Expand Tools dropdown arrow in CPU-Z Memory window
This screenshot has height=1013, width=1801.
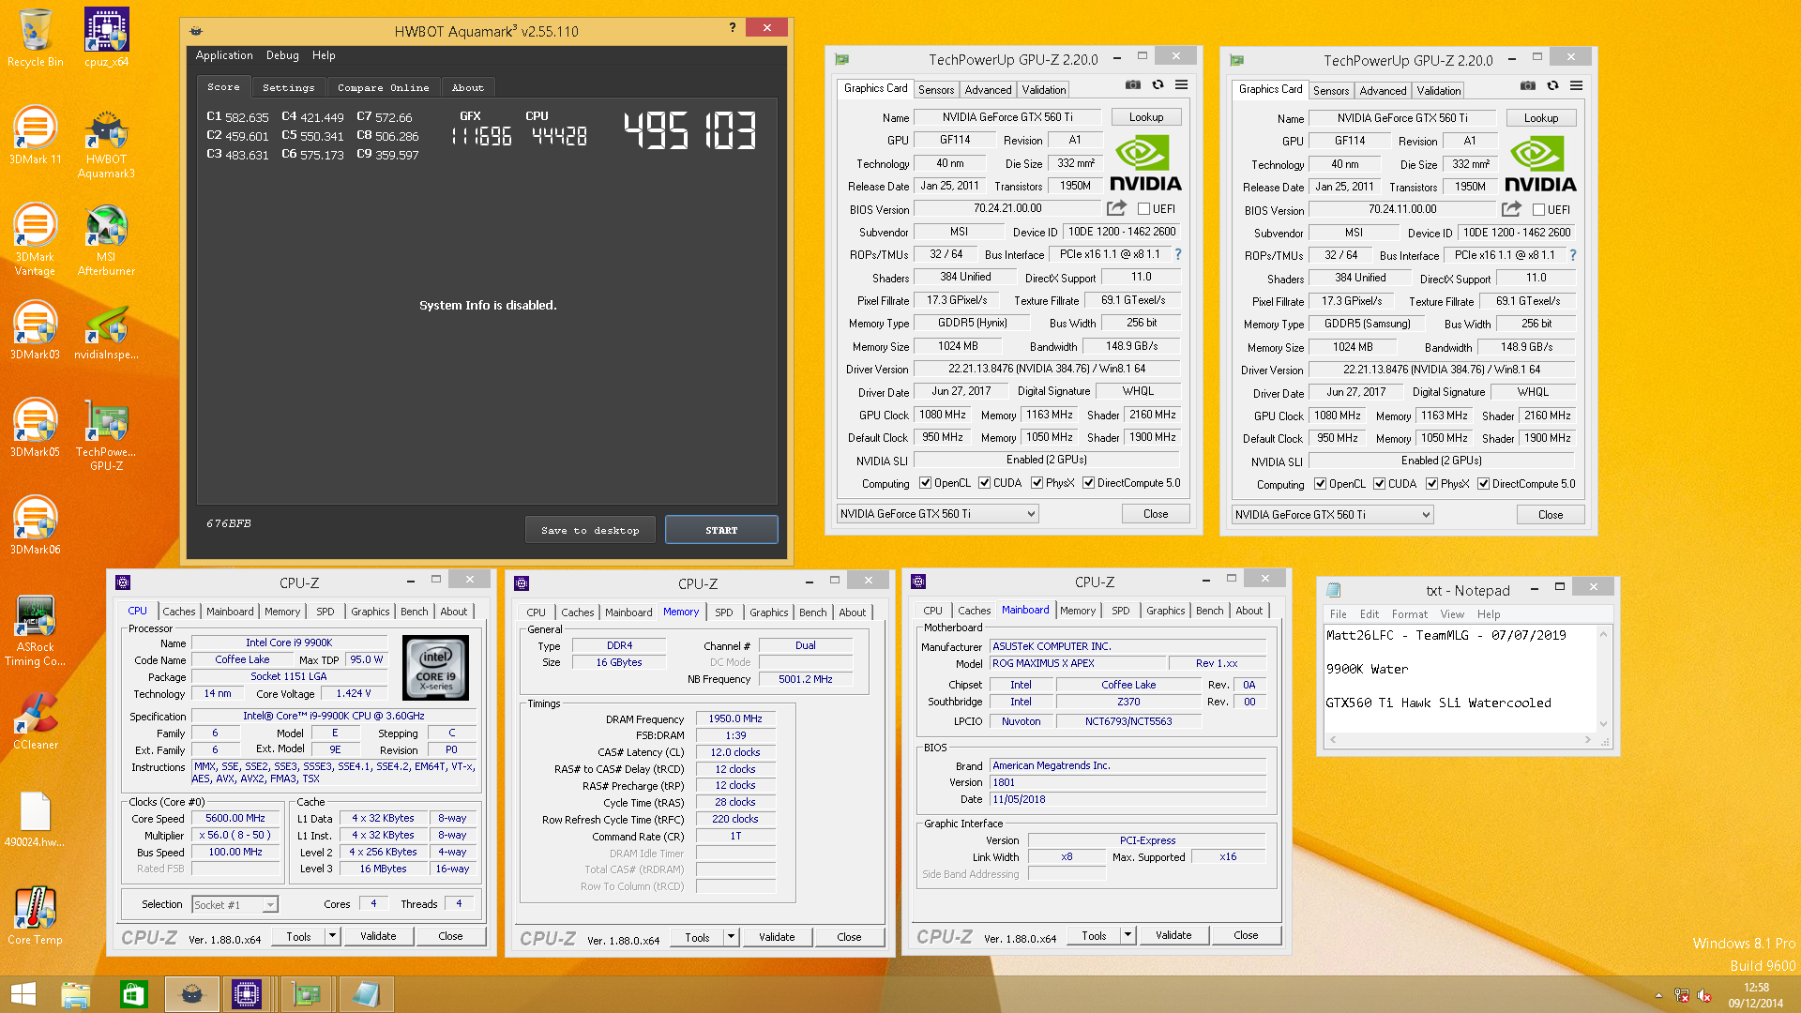click(731, 937)
